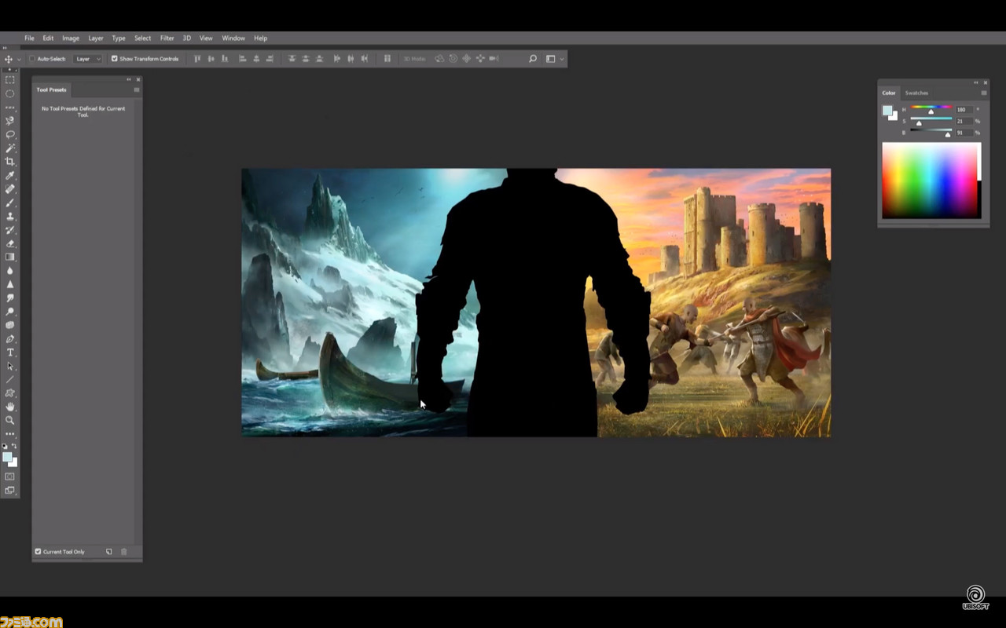Open the Layer menu
1006x628 pixels.
coord(95,38)
